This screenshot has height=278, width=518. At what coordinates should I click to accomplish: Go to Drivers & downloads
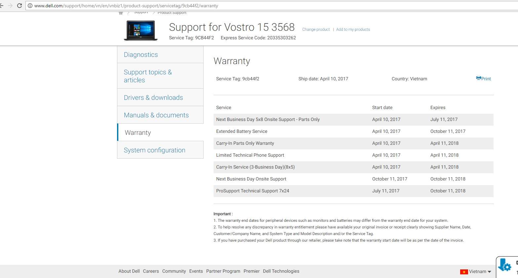[x=160, y=98]
